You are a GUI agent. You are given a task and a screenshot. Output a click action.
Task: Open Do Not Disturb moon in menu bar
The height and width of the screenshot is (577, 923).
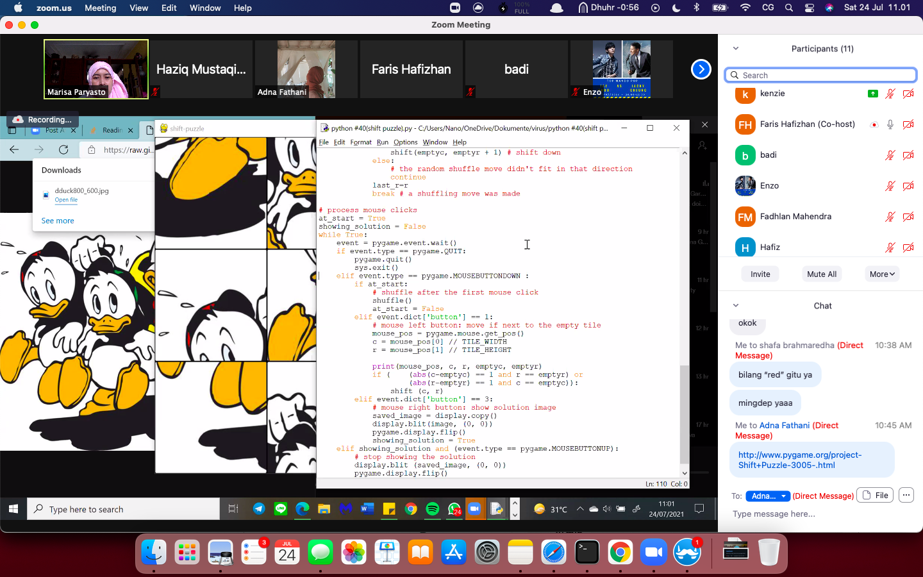[677, 8]
